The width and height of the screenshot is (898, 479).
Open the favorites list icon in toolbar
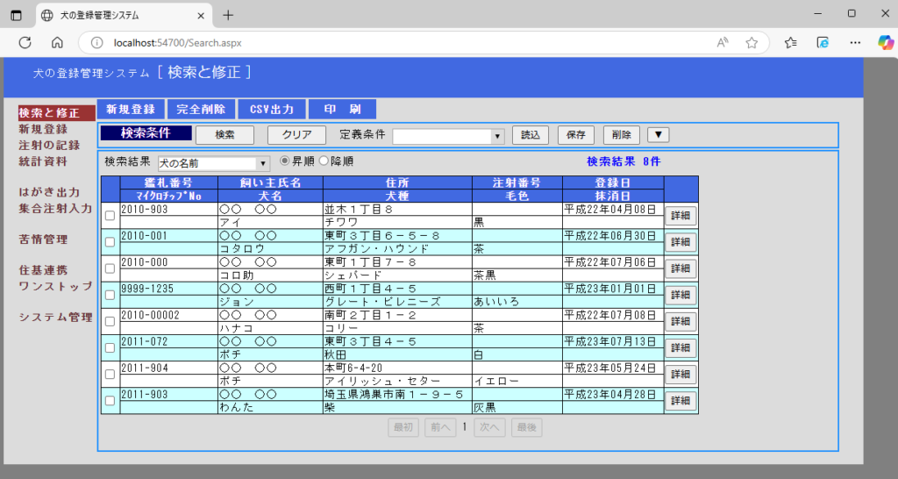click(791, 42)
